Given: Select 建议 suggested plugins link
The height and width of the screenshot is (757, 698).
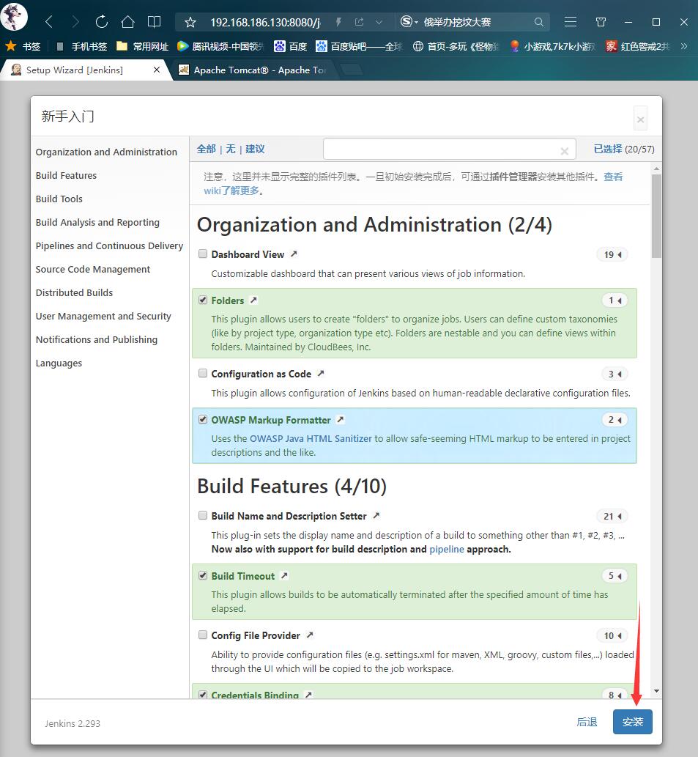Looking at the screenshot, I should 255,149.
